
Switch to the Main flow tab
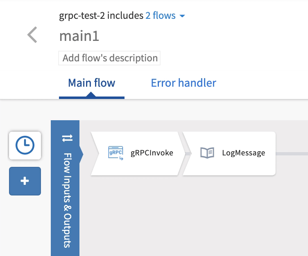tap(91, 83)
